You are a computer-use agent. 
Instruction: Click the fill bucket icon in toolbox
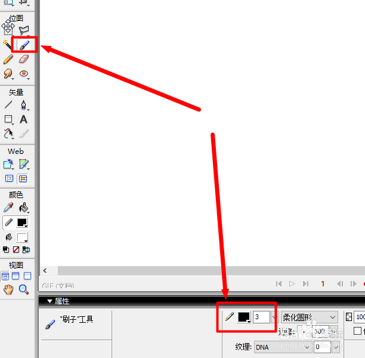click(x=8, y=237)
